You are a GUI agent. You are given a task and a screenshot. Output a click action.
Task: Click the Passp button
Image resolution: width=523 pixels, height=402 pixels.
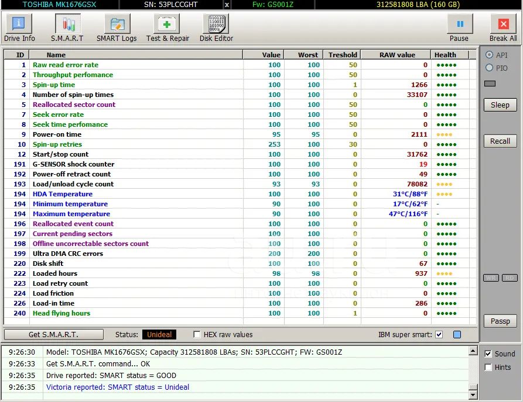[x=500, y=321]
